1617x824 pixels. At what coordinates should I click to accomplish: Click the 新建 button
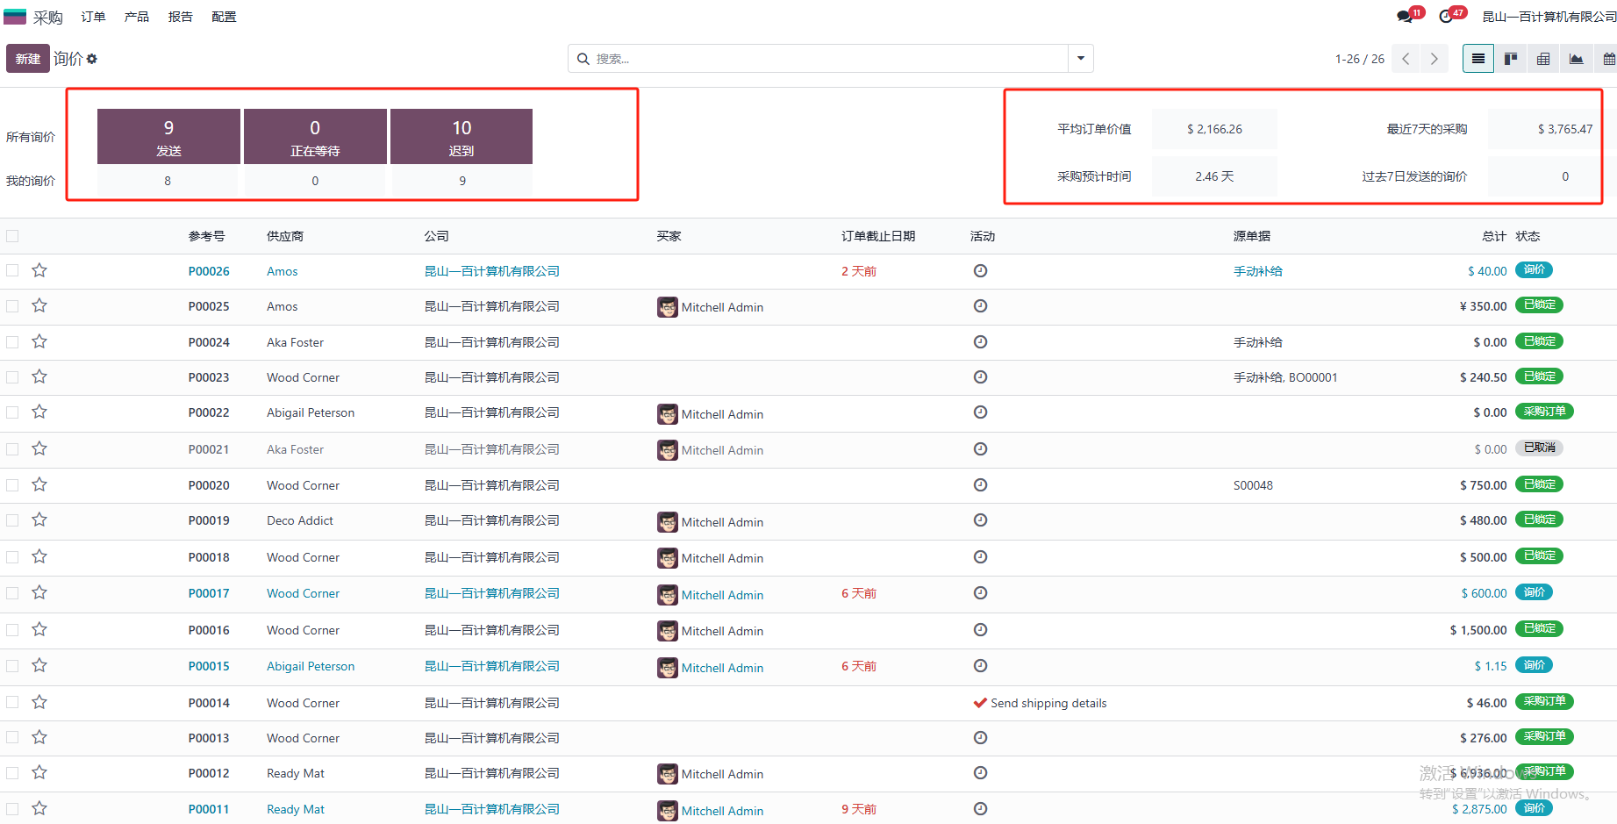pyautogui.click(x=27, y=58)
